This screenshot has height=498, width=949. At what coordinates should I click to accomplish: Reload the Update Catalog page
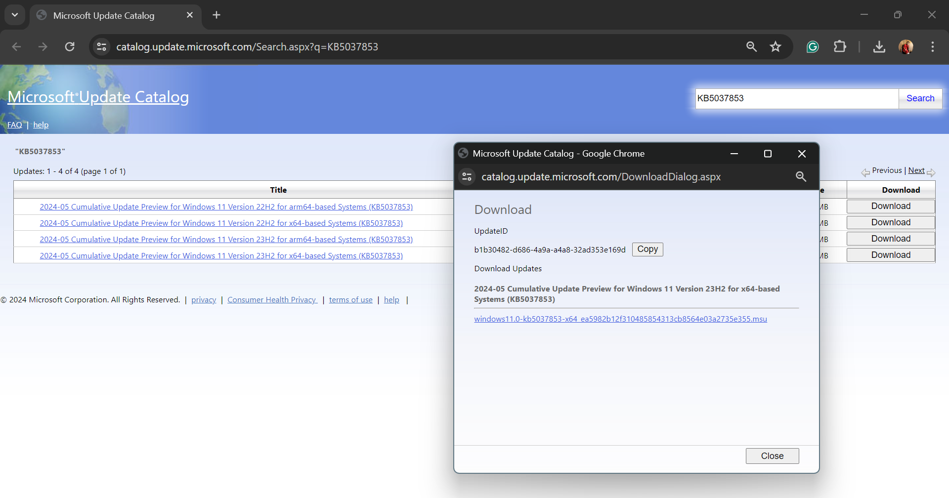point(70,46)
